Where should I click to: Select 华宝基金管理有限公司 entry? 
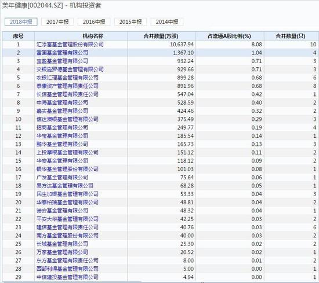click(62, 136)
